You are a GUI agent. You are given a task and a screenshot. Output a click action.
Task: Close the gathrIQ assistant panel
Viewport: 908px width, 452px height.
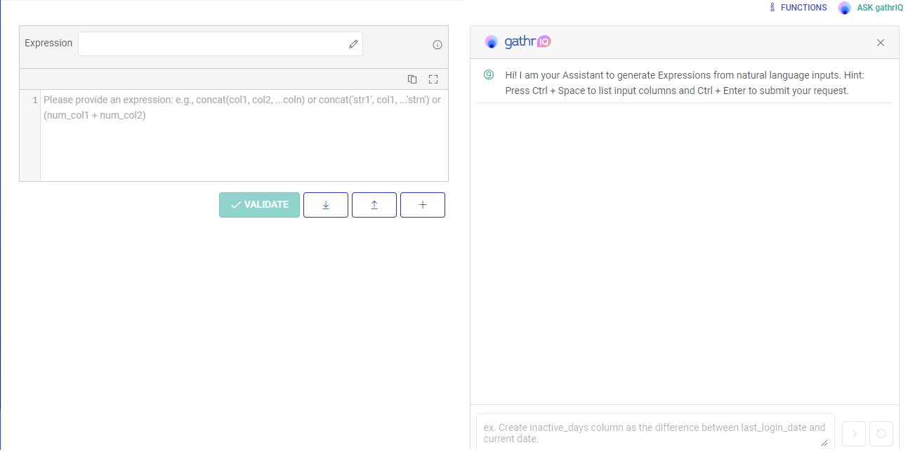point(881,43)
